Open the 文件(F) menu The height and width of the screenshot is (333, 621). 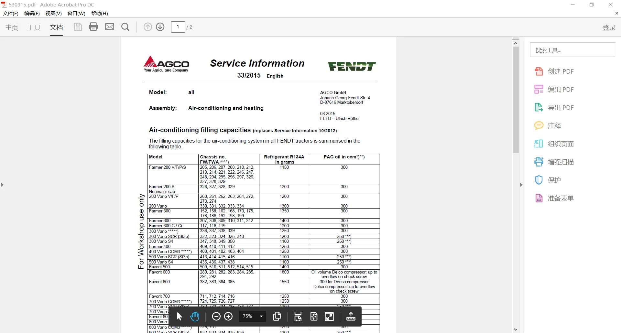pos(11,13)
